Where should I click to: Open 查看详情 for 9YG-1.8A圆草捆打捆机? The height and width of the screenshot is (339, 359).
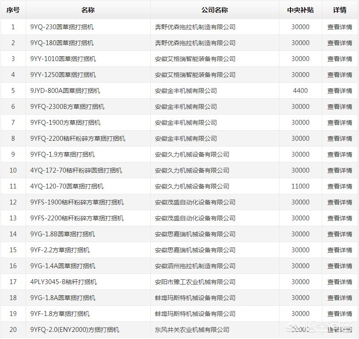(340, 298)
